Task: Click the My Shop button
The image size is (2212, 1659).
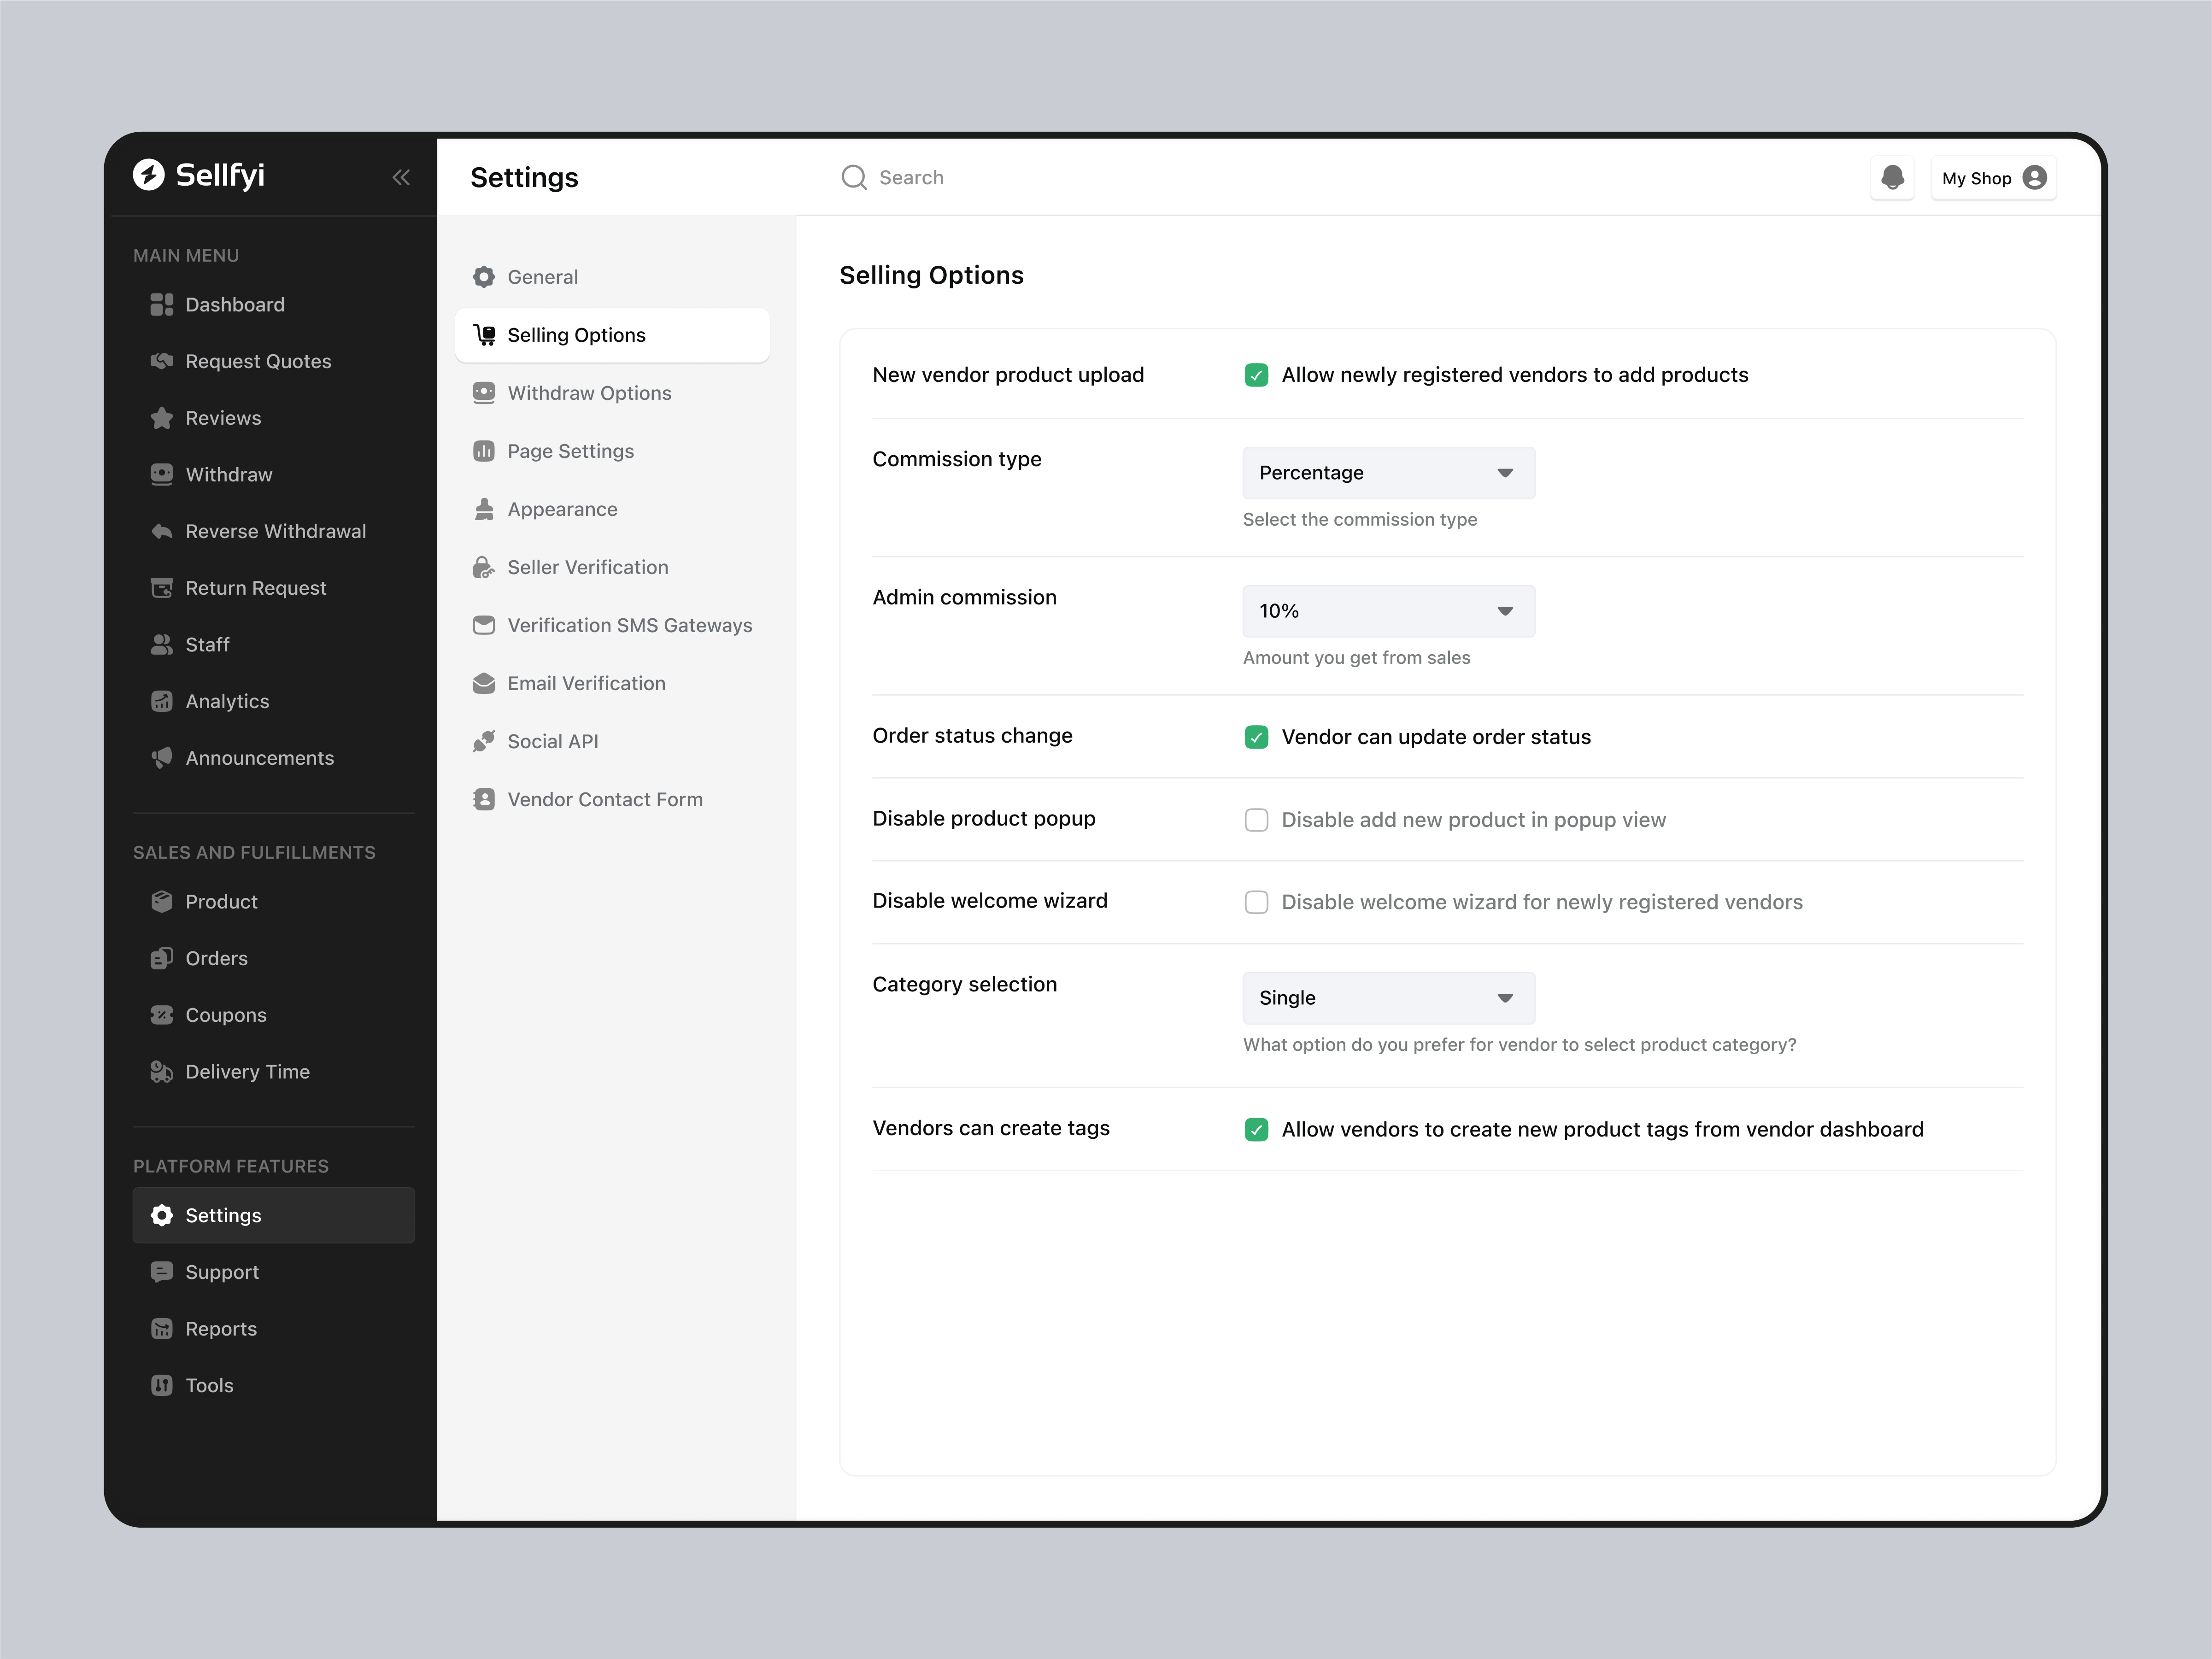Action: point(1992,177)
